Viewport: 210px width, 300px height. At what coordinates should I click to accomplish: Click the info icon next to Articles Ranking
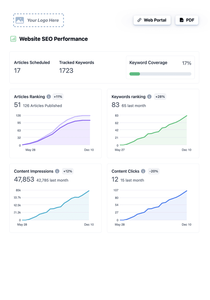(49, 96)
